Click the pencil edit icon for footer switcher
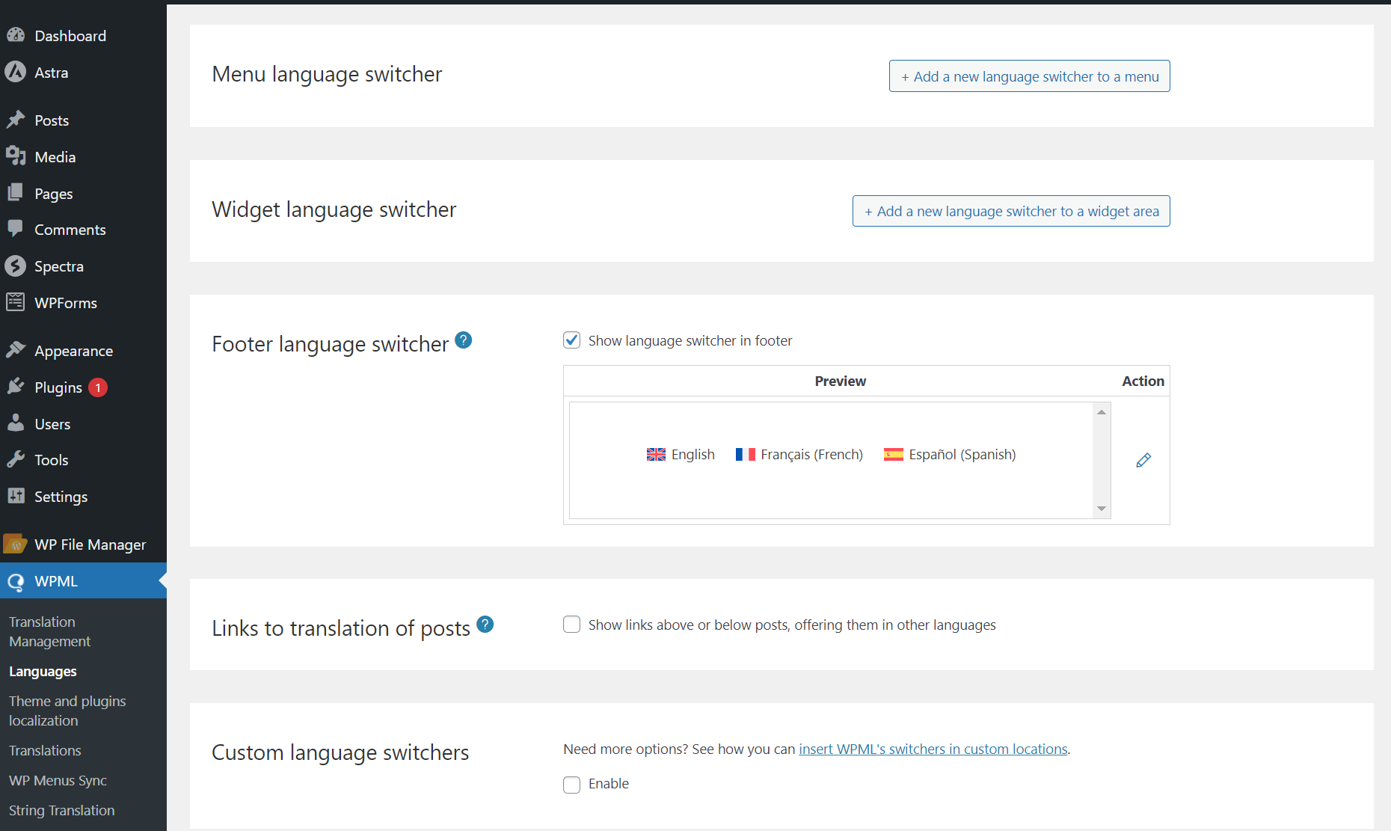Screen dimensions: 1391x831 point(1143,460)
